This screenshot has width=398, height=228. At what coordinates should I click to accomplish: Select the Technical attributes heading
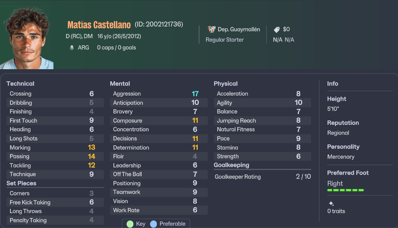[x=20, y=84]
